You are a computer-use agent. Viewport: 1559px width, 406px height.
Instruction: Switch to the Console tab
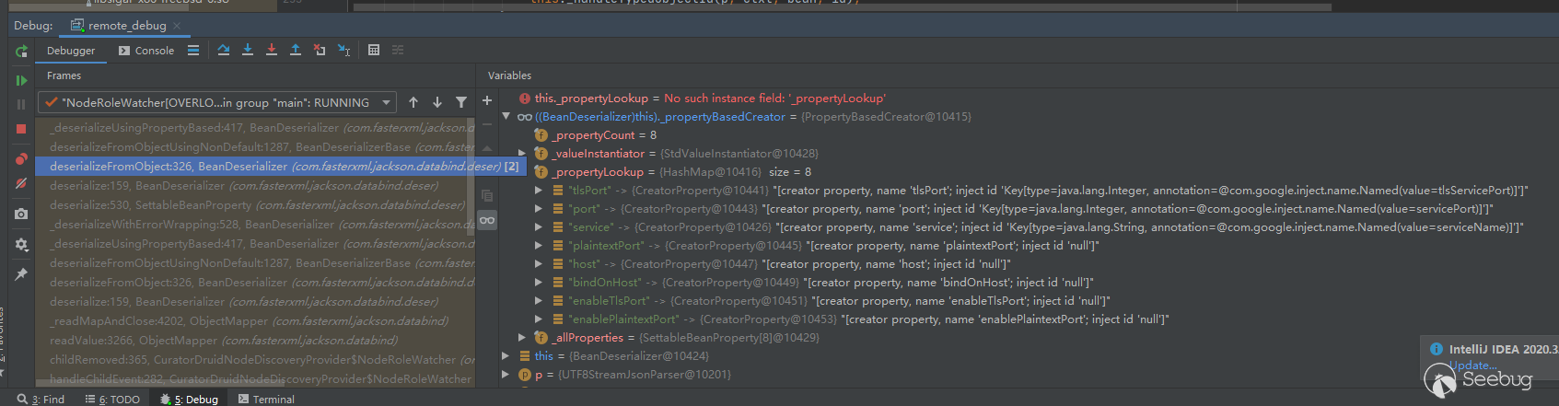pyautogui.click(x=146, y=51)
